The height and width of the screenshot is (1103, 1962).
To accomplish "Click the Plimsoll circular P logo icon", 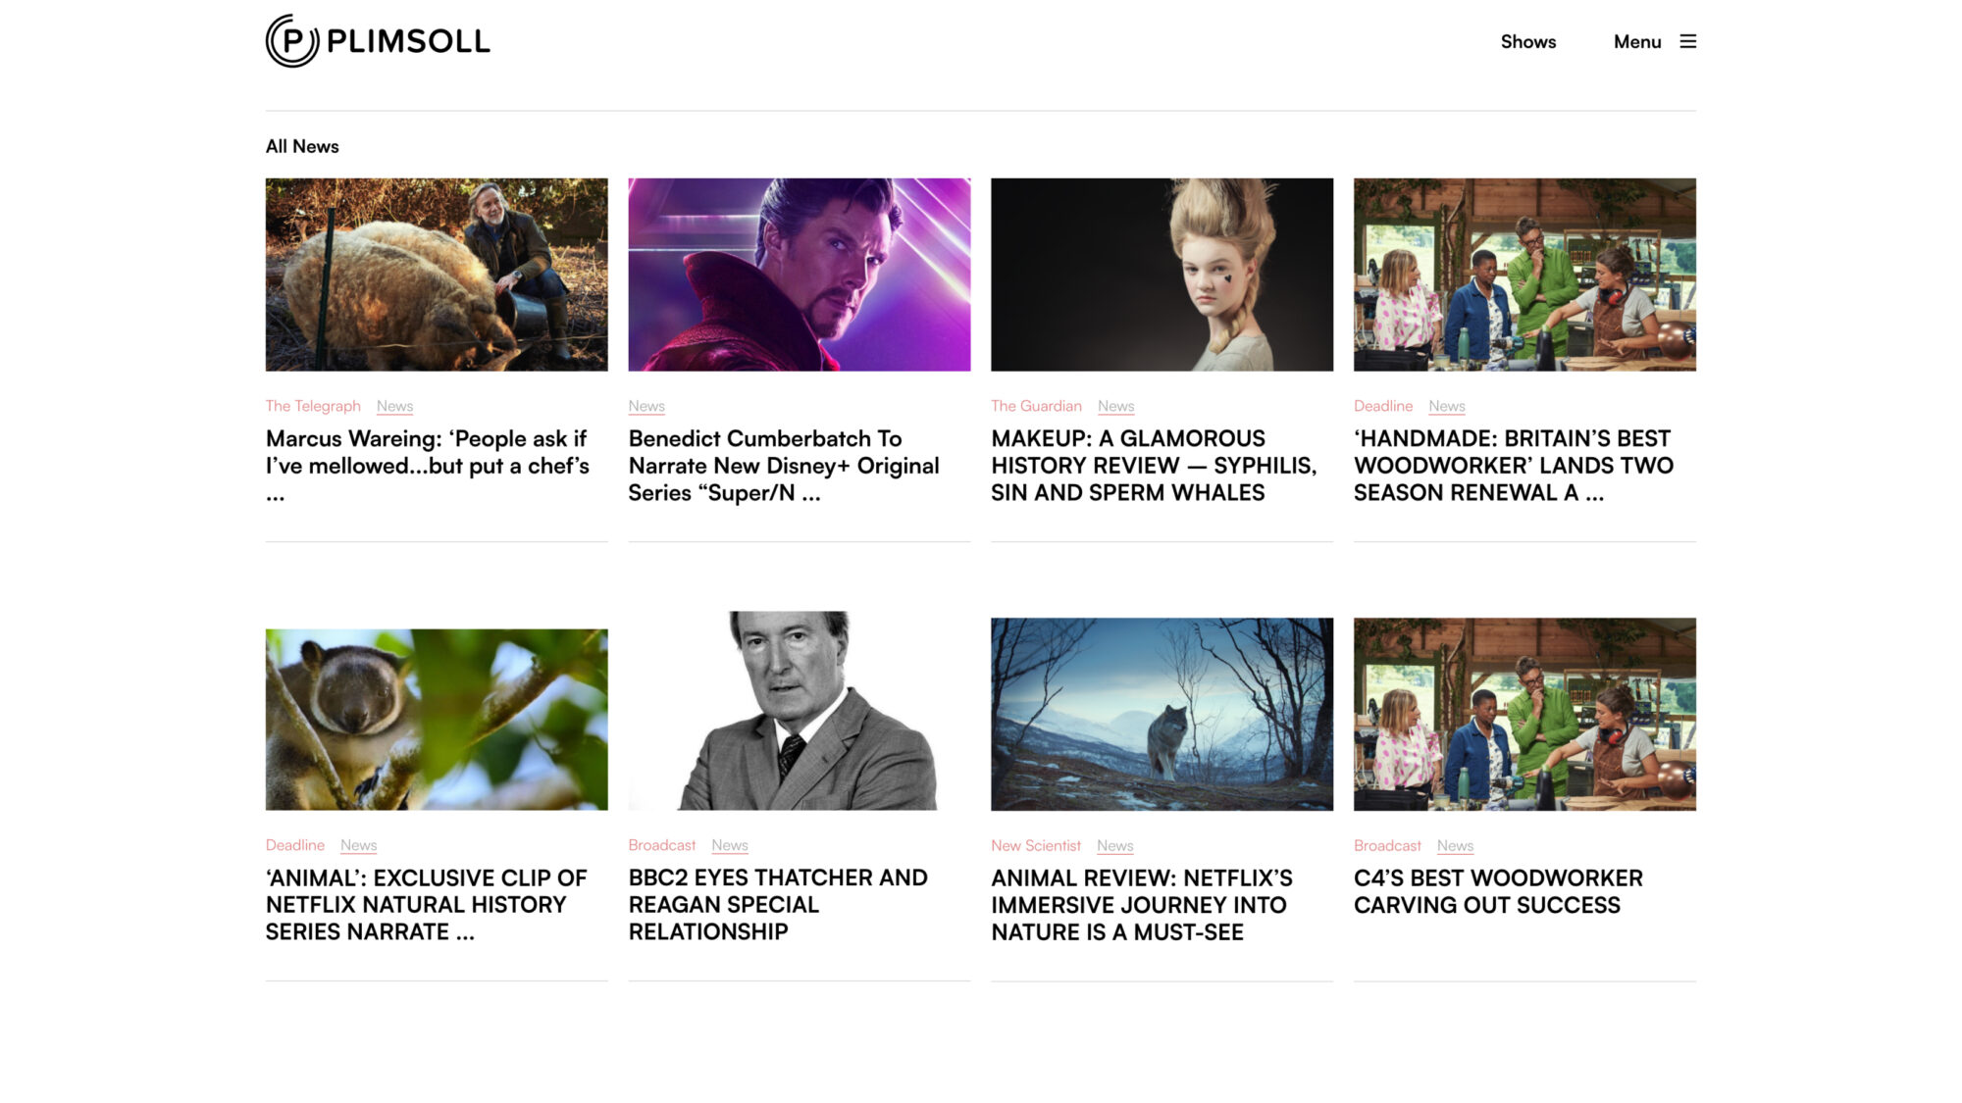I will [292, 41].
